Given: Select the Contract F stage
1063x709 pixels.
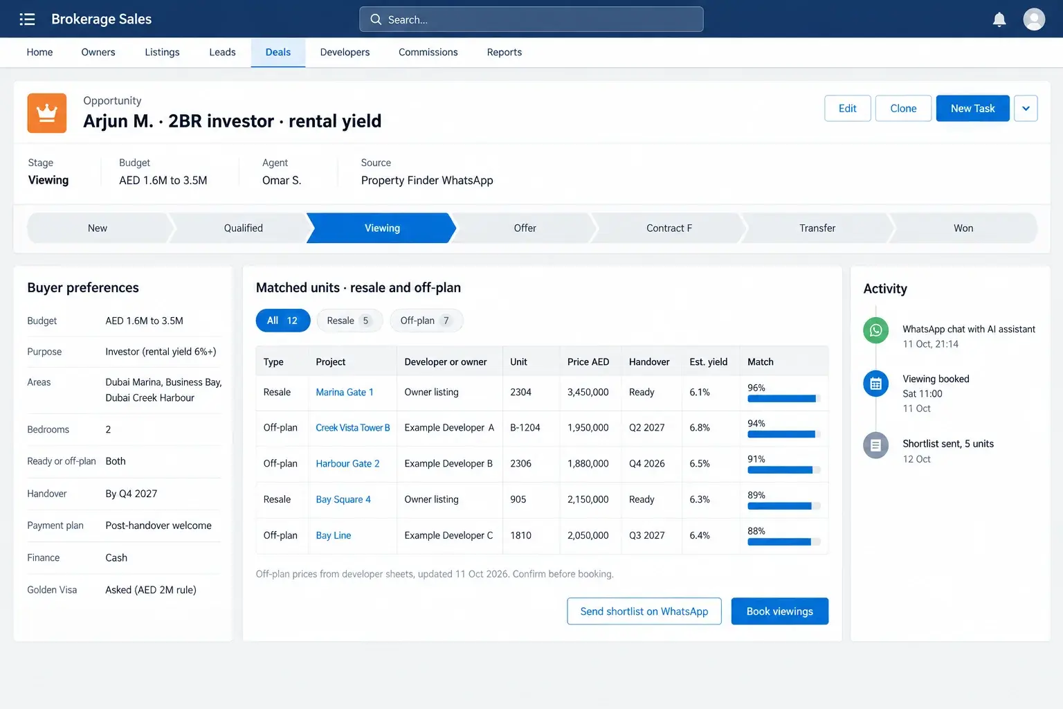Looking at the screenshot, I should (x=669, y=228).
